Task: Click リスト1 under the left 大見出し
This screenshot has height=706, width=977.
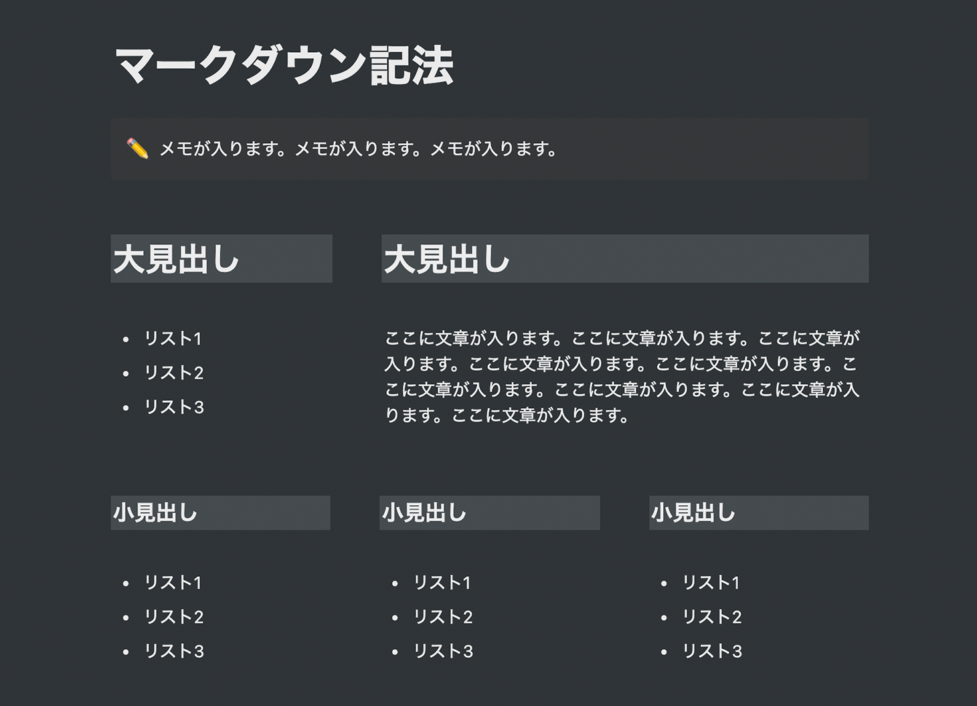Action: pyautogui.click(x=173, y=339)
